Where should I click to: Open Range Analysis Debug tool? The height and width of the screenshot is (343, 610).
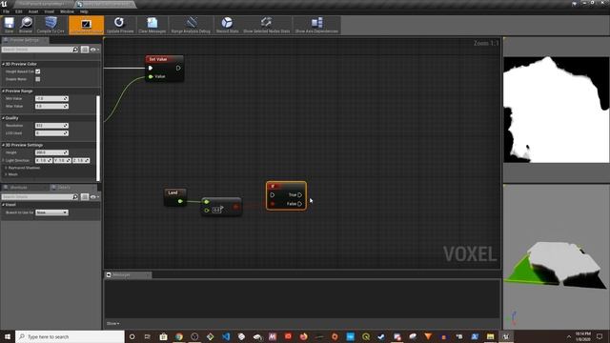[x=191, y=25]
